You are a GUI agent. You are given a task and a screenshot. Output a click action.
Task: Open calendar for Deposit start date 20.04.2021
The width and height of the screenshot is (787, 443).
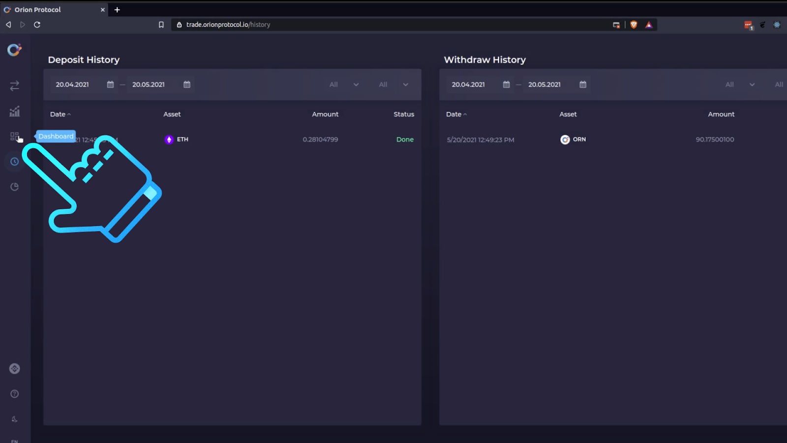[110, 85]
